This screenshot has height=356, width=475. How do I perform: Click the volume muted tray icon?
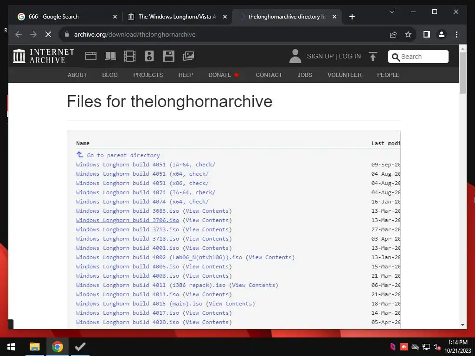click(x=437, y=347)
